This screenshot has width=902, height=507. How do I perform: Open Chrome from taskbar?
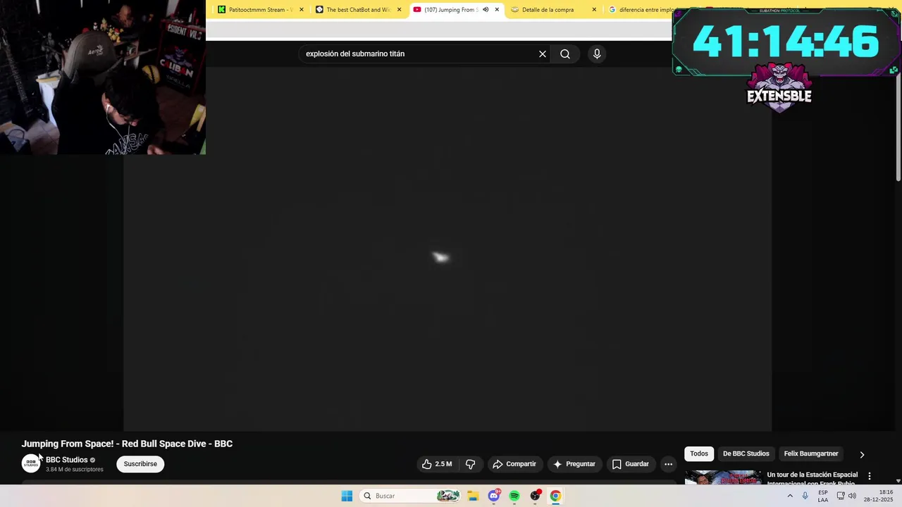point(555,496)
